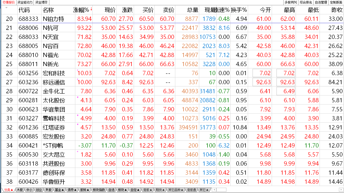Click the 换手% column header
Screen dimensions: 344x193
[239, 10]
